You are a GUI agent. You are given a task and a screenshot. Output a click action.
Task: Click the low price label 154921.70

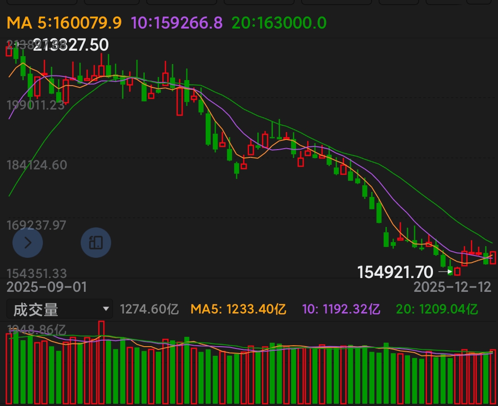[395, 272]
